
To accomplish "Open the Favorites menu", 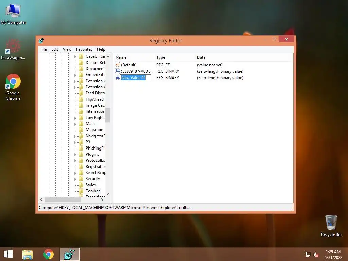I will click(84, 49).
